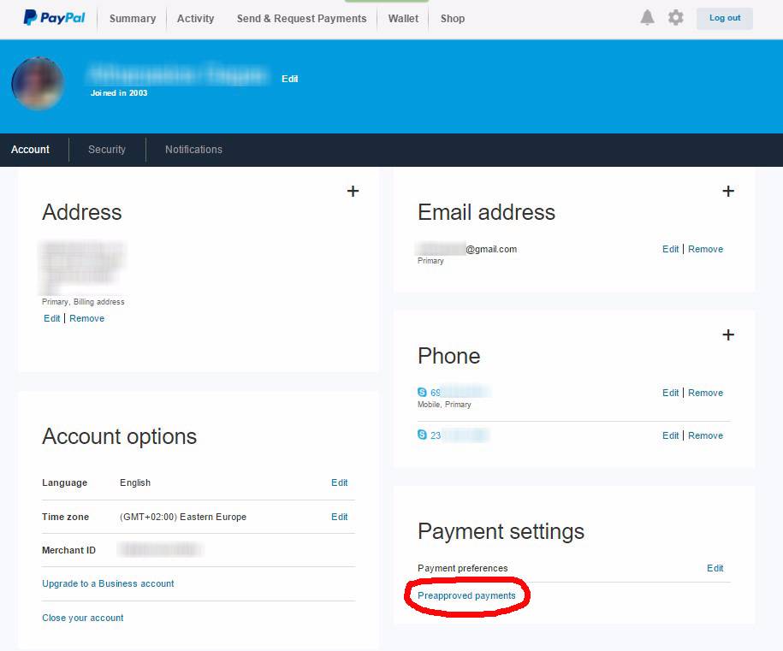Go to the Wallet page

point(403,18)
